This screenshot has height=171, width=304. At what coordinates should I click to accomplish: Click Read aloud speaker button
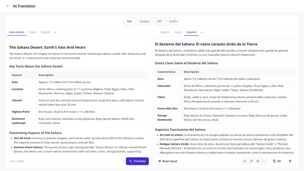pyautogui.click(x=167, y=161)
